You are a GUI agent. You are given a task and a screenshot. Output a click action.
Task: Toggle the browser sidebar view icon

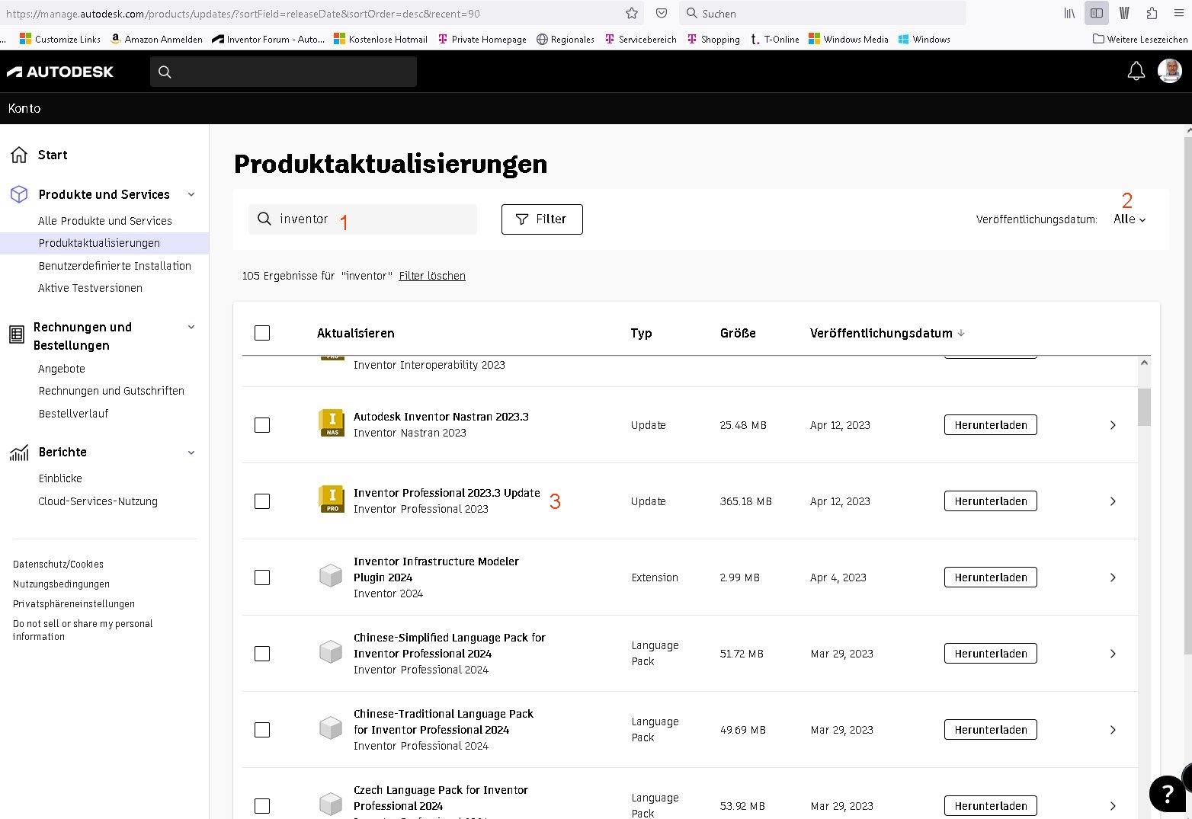pyautogui.click(x=1097, y=13)
